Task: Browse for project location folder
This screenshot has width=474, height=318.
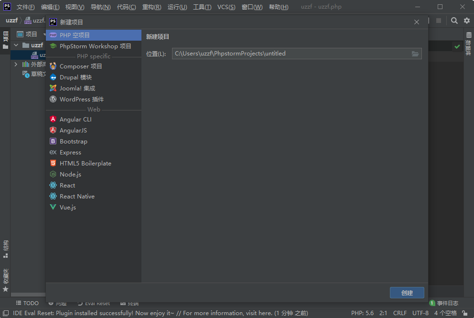Action: (415, 54)
